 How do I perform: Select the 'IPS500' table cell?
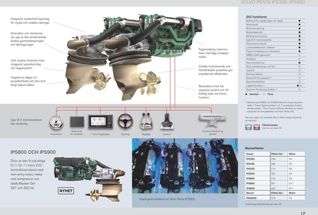[250, 174]
